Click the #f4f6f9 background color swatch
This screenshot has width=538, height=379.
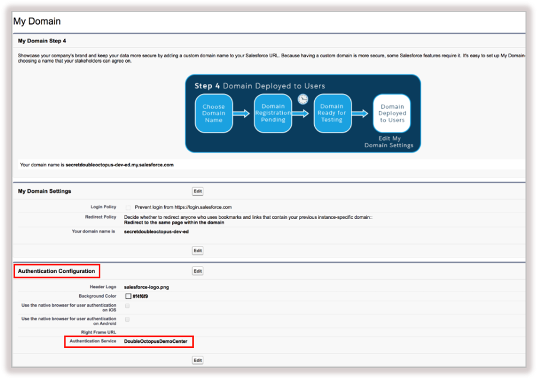(x=128, y=296)
